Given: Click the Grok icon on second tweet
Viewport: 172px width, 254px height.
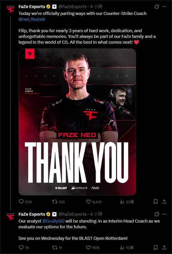Looking at the screenshot, I should click(156, 214).
